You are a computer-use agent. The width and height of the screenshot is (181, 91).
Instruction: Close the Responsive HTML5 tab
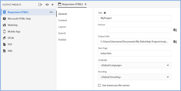tap(85, 4)
